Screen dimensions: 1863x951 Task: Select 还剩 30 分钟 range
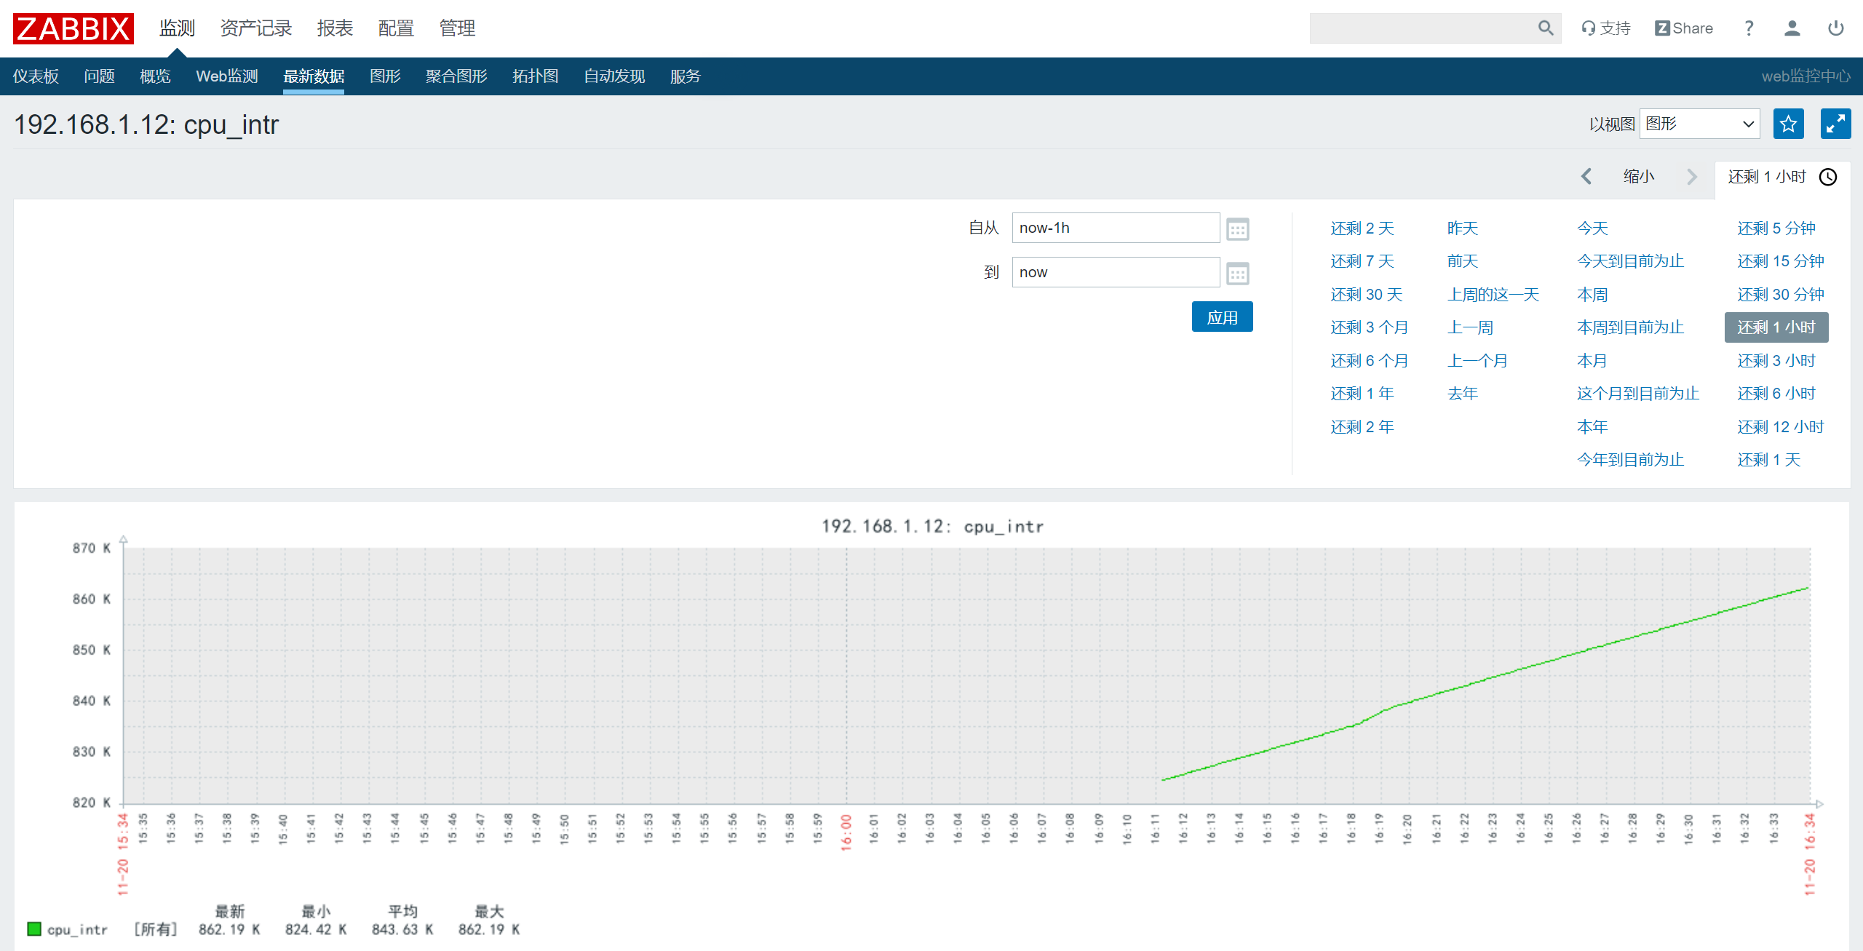(x=1781, y=295)
